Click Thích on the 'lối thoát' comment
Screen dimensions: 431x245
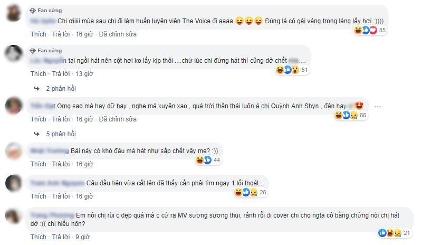pos(38,196)
